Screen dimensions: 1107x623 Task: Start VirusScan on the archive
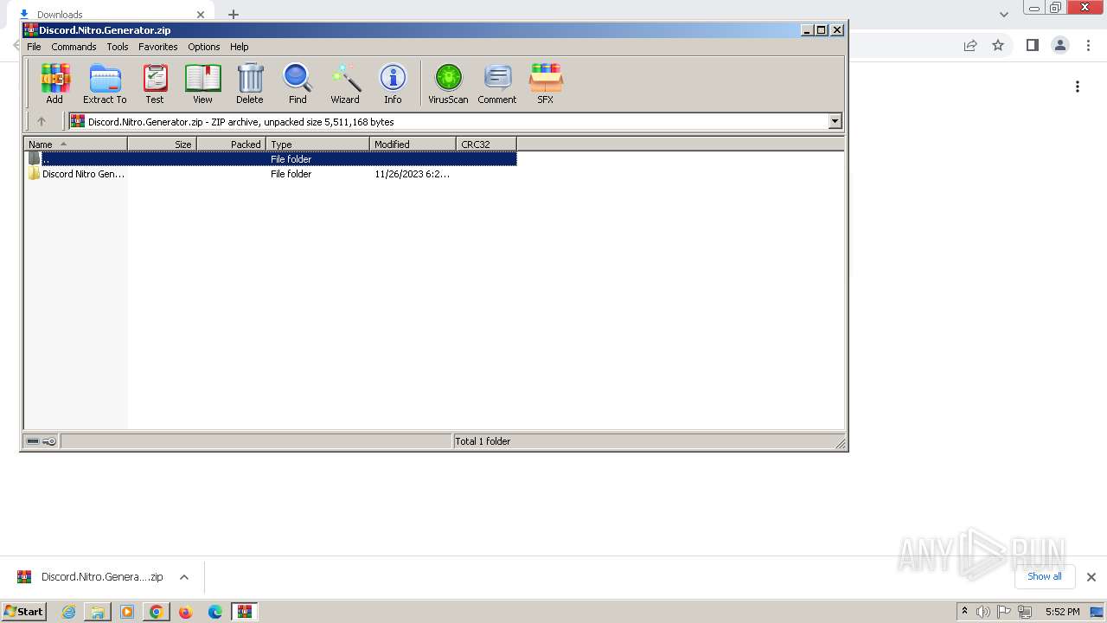pyautogui.click(x=448, y=83)
